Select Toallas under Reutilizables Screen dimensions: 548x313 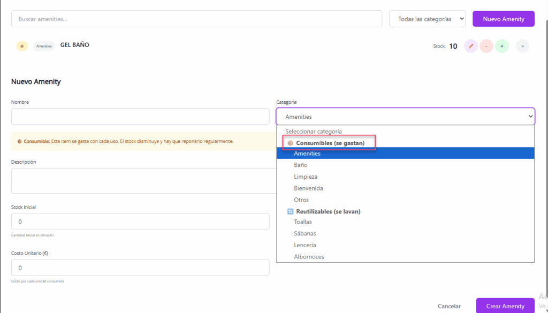point(303,222)
